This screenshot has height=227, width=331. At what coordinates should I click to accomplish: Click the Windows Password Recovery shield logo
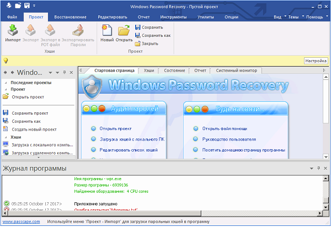pyautogui.click(x=92, y=87)
